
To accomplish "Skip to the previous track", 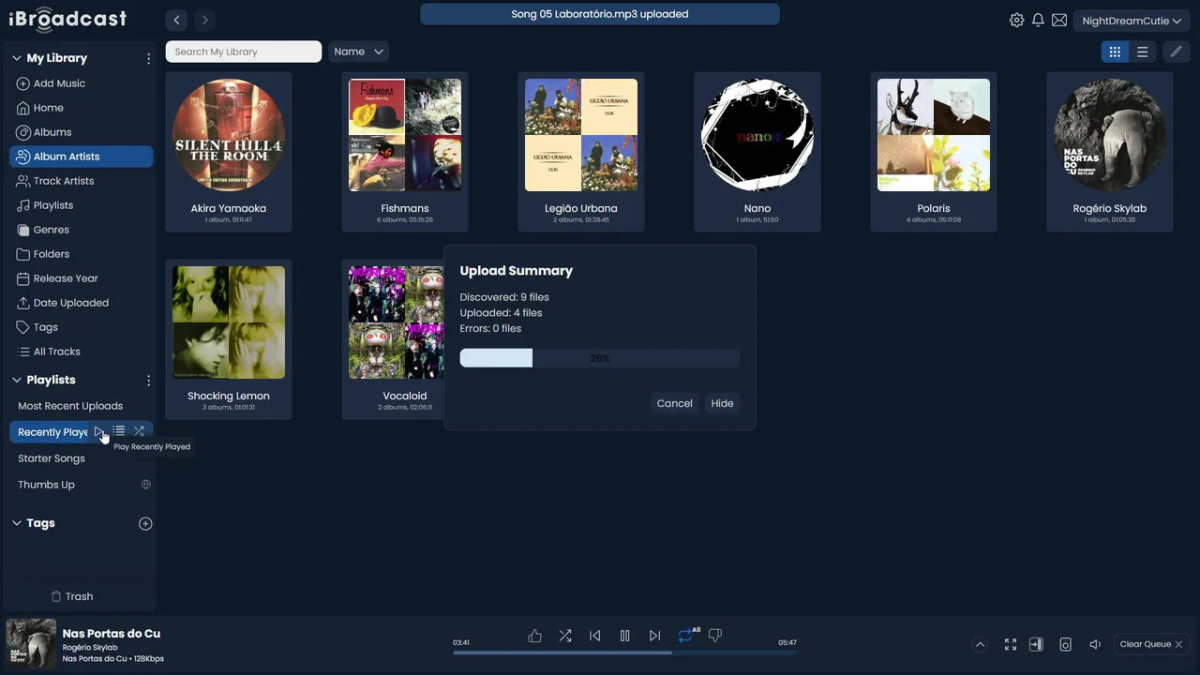I will coord(595,636).
